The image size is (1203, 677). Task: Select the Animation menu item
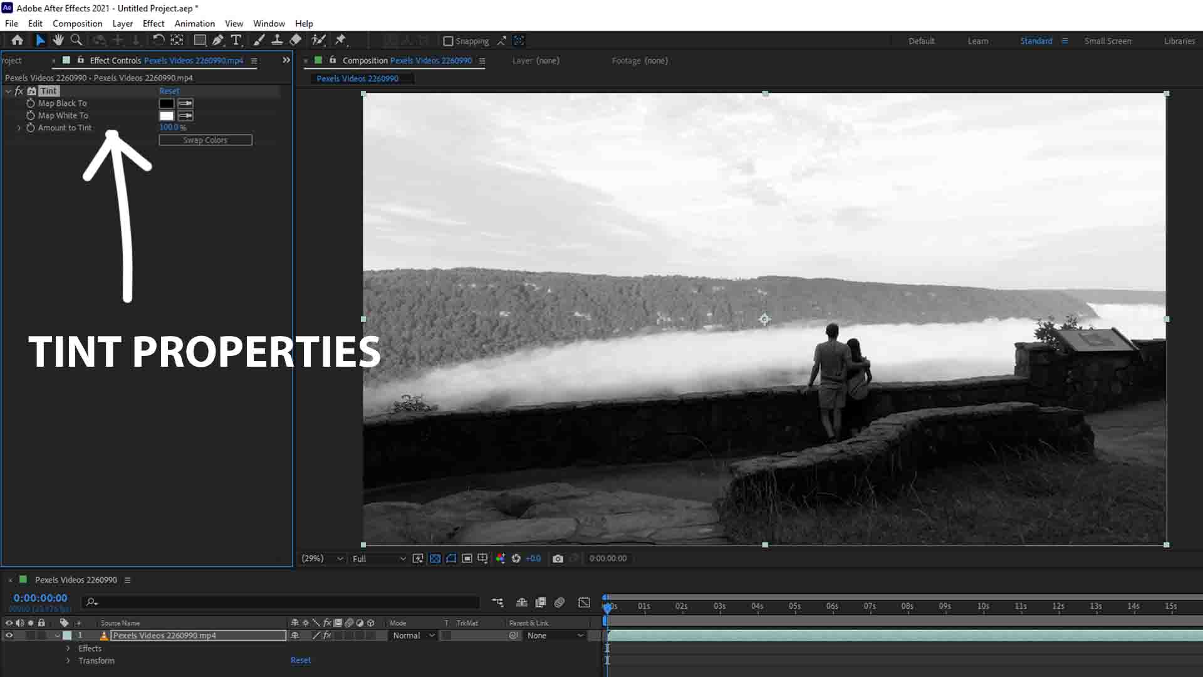point(194,23)
